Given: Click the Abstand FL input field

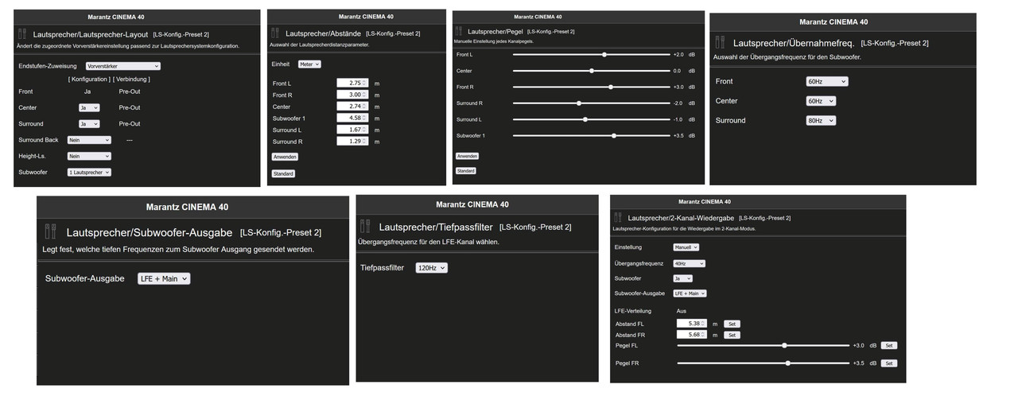Looking at the screenshot, I should click(693, 324).
